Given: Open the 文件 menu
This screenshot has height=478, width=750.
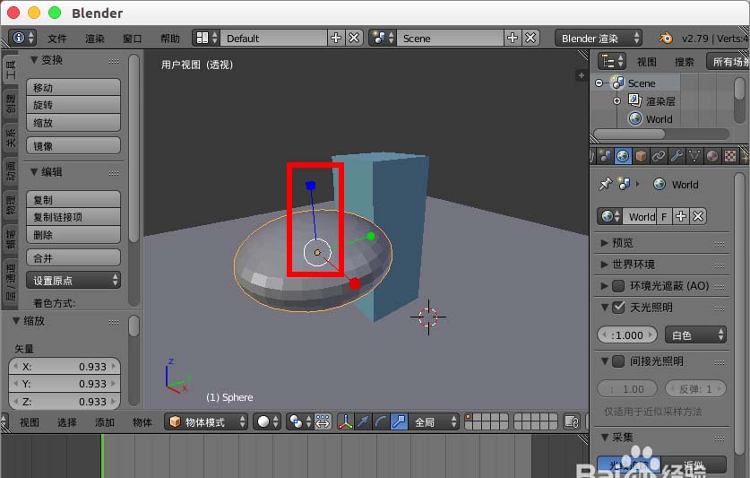Looking at the screenshot, I should pyautogui.click(x=57, y=39).
